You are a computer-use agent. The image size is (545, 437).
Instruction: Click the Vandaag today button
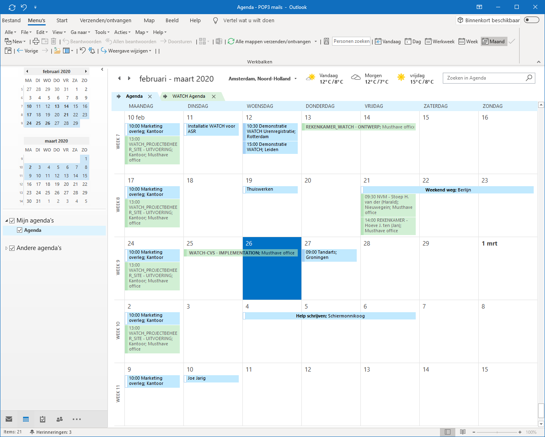click(x=388, y=41)
